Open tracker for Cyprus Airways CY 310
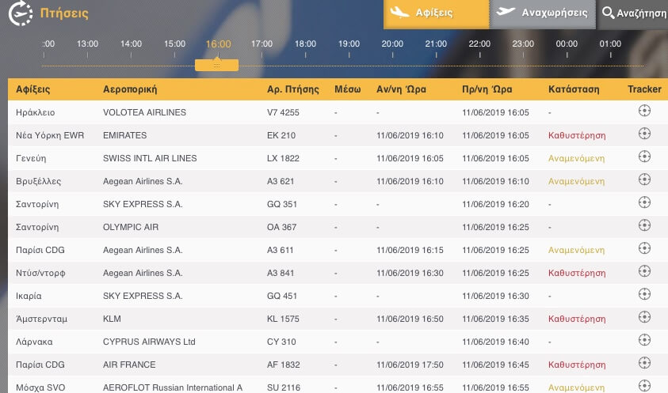The image size is (668, 393). click(644, 340)
